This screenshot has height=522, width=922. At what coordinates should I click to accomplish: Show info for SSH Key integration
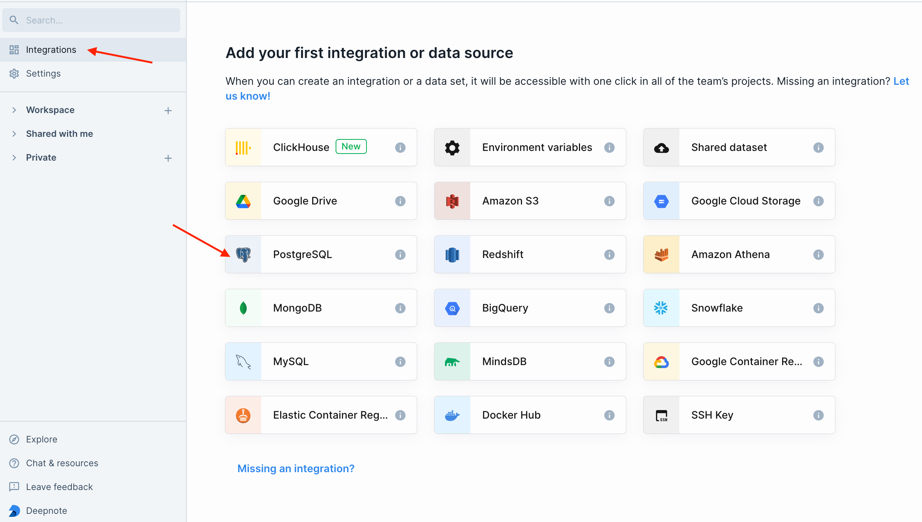point(818,415)
